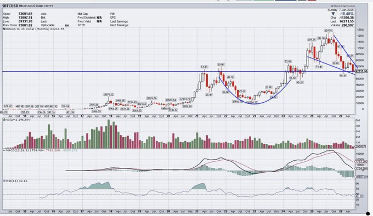Screen dimensions: 373x216
Task: Click the 109.3K high label on chart
Action: [x=312, y=39]
